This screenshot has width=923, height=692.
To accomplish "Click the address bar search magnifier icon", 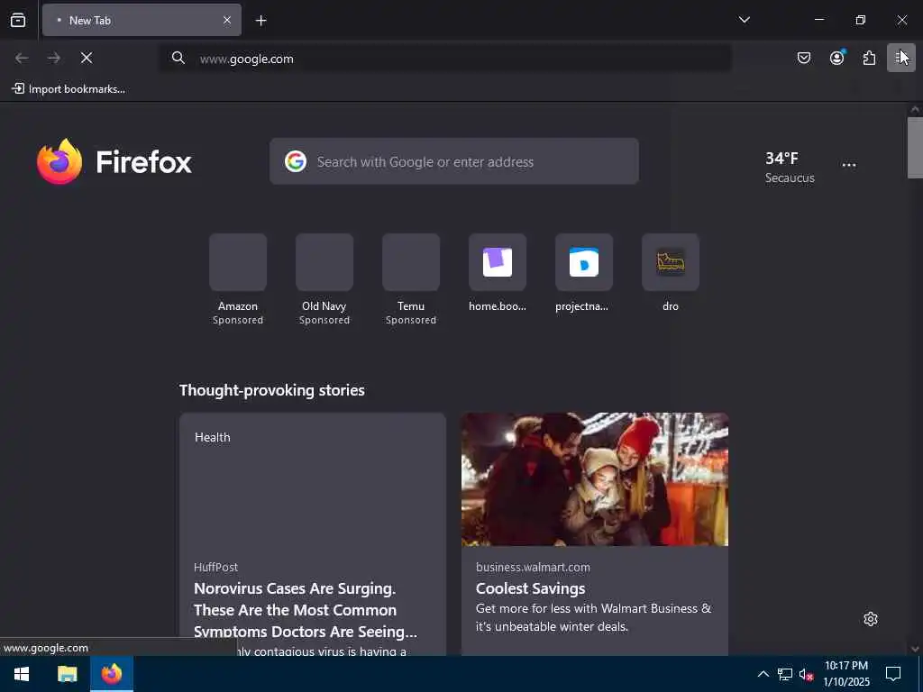I will pos(178,58).
